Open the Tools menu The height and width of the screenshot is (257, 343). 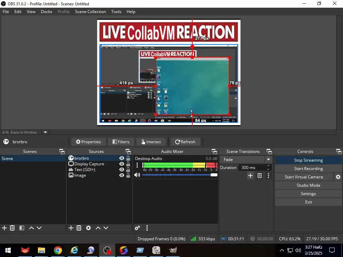pos(116,12)
